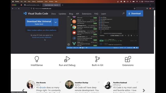Click the Built-in Git branch icon
Image resolution: width=166 pixels, height=93 pixels.
(x=98, y=59)
